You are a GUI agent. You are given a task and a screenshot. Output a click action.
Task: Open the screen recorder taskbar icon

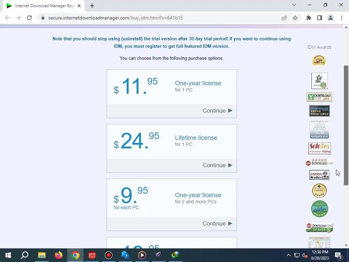109,255
